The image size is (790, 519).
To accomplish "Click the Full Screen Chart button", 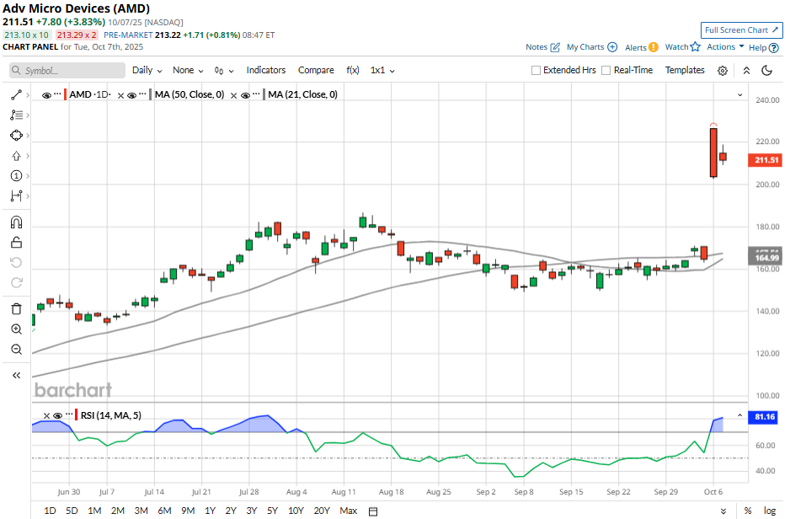I will [741, 30].
